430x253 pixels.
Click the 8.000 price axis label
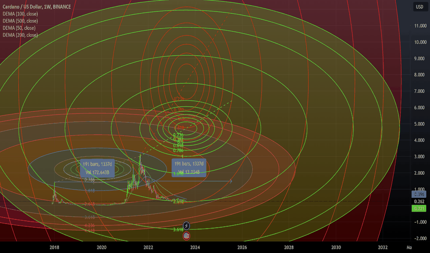point(420,75)
